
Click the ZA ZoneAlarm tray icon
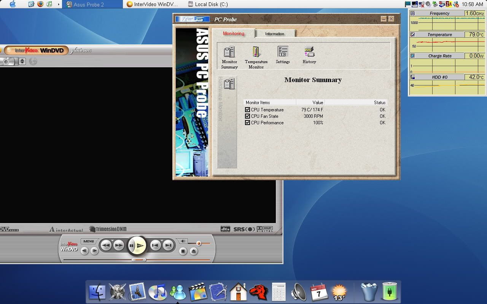(x=449, y=5)
